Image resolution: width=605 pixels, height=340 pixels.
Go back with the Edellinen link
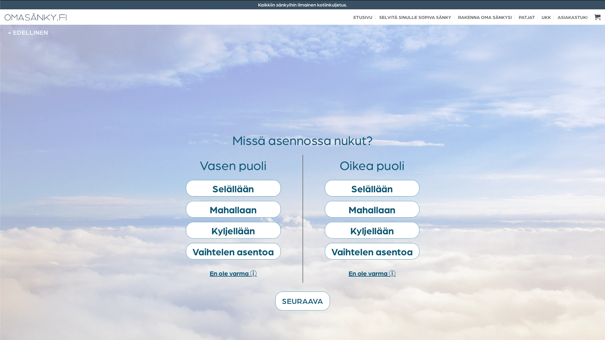28,33
